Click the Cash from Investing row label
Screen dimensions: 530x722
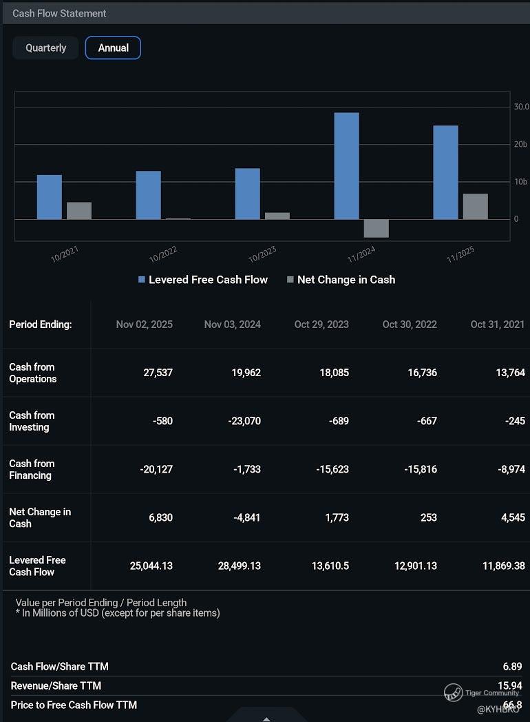(x=32, y=422)
